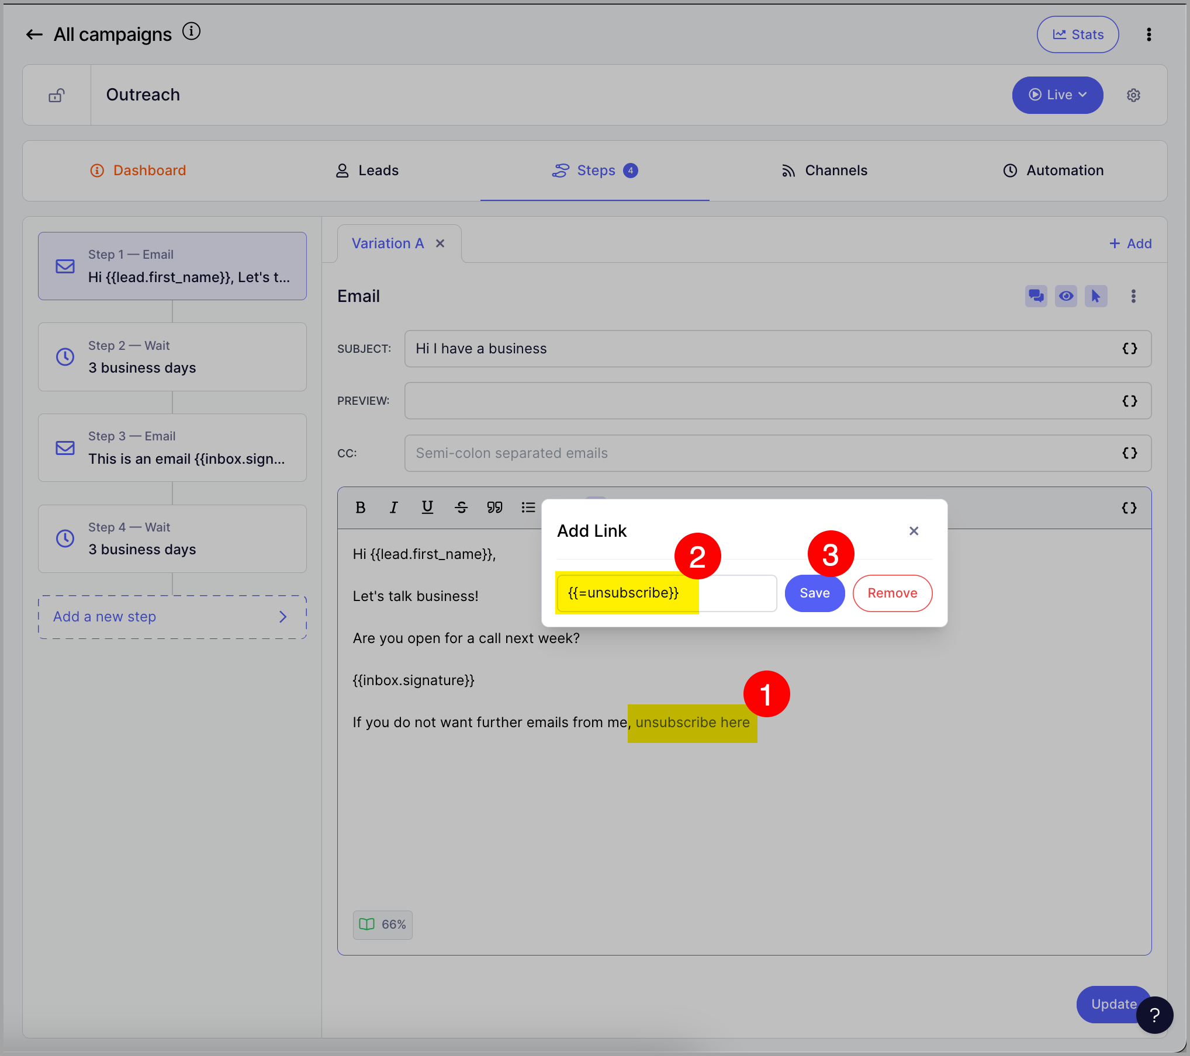1190x1056 pixels.
Task: Toggle bold formatting
Action: click(361, 508)
